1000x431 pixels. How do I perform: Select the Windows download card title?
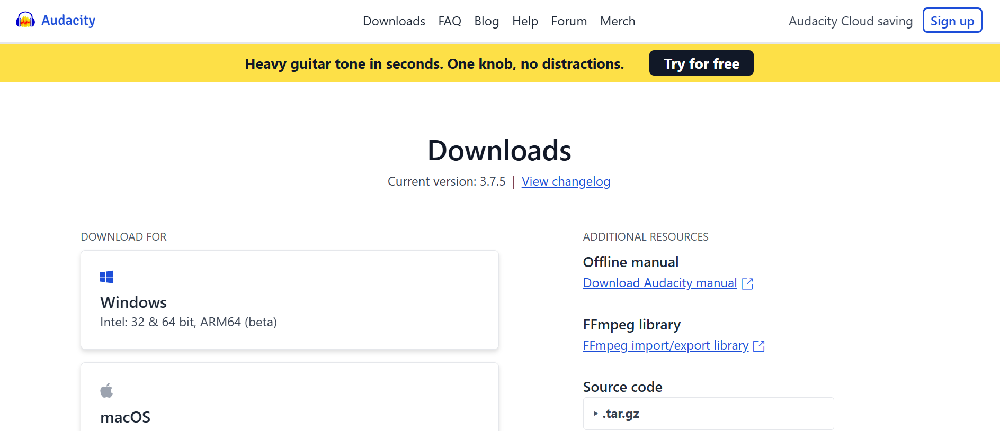(133, 302)
